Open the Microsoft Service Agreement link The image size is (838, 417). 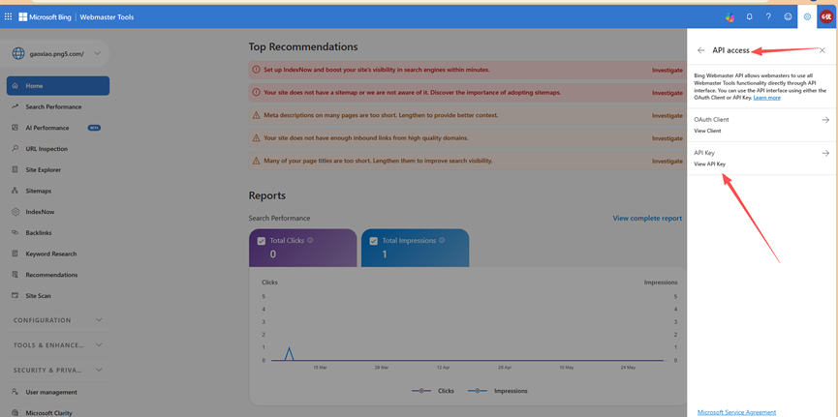click(736, 412)
